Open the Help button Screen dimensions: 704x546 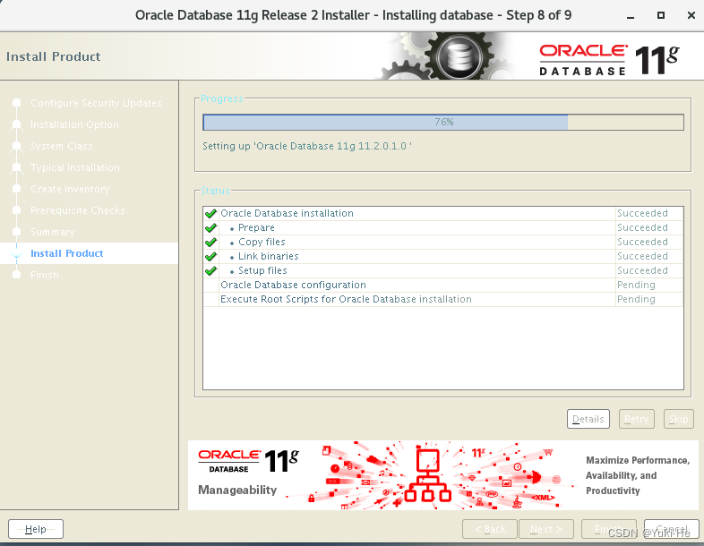36,529
